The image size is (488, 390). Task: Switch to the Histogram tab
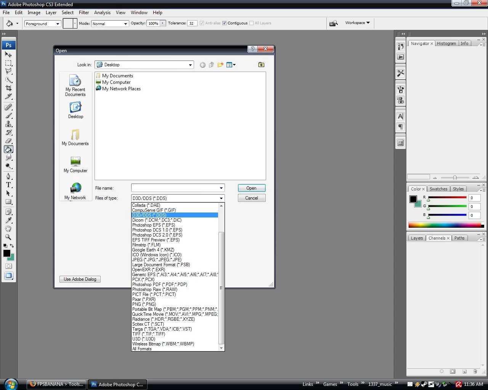click(446, 43)
